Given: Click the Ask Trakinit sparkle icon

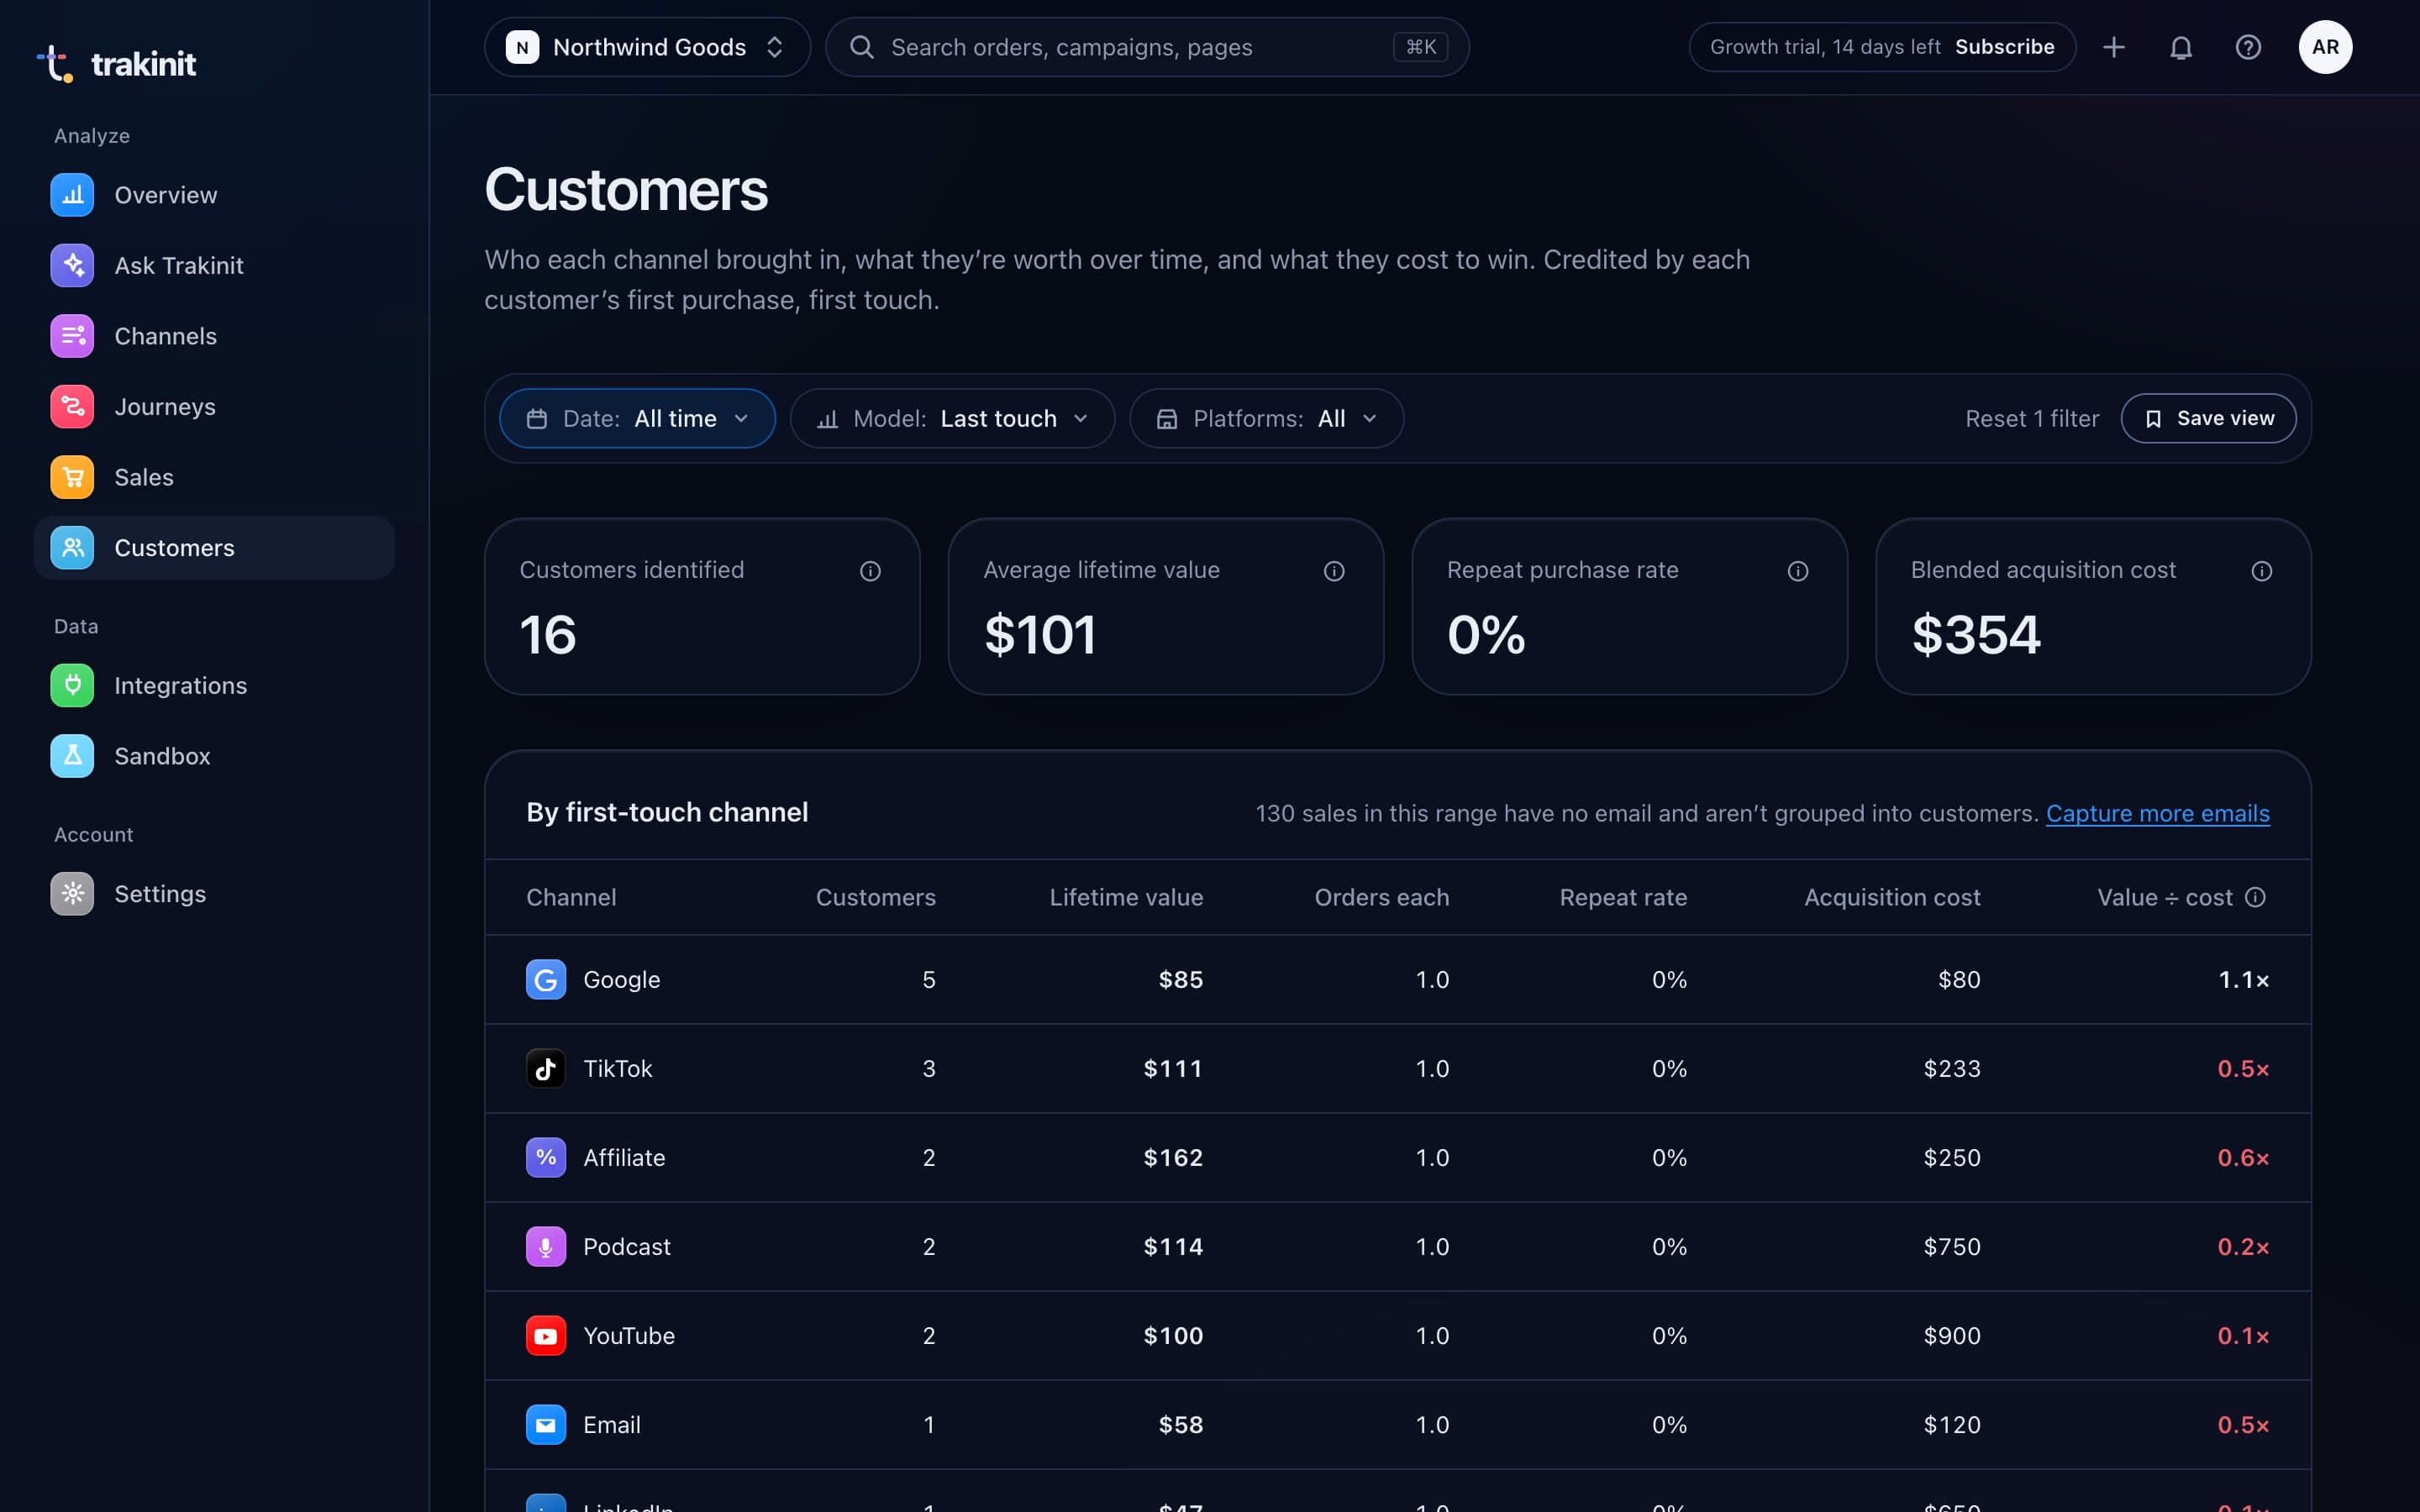Looking at the screenshot, I should pos(72,265).
